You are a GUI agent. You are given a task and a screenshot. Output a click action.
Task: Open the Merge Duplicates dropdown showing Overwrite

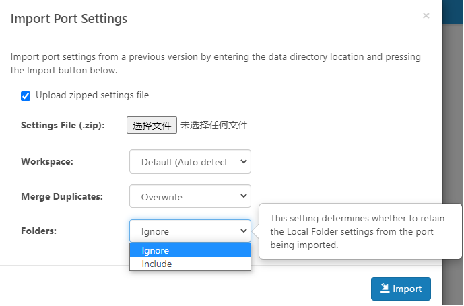tap(190, 196)
